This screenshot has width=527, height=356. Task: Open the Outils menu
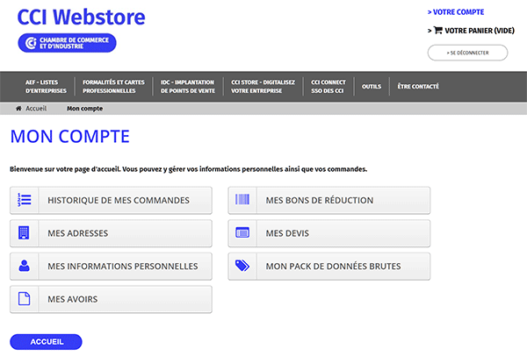point(372,87)
